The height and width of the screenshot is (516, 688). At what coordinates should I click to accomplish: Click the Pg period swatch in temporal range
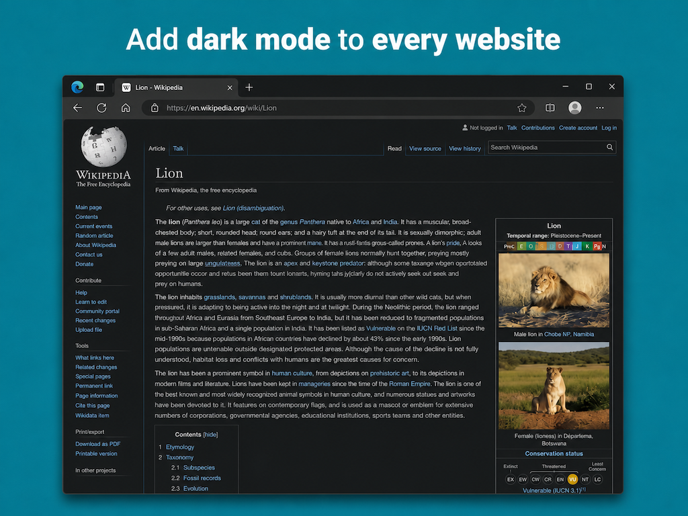(x=597, y=247)
